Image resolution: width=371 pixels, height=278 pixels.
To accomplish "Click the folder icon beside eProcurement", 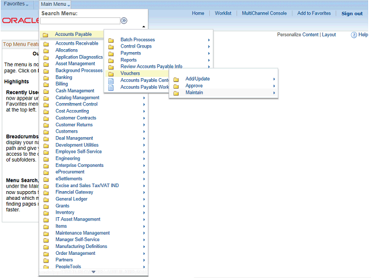I will click(x=46, y=173).
